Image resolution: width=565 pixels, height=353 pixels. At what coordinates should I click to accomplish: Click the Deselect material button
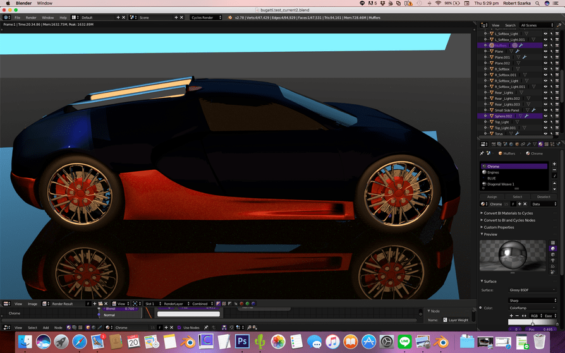pyautogui.click(x=544, y=196)
